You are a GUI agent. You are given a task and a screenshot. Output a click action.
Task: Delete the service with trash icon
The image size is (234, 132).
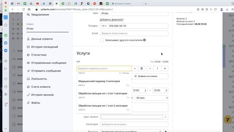(x=141, y=69)
